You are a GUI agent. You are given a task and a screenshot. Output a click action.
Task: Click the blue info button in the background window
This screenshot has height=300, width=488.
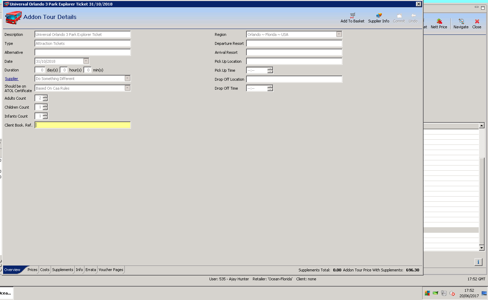[478, 262]
